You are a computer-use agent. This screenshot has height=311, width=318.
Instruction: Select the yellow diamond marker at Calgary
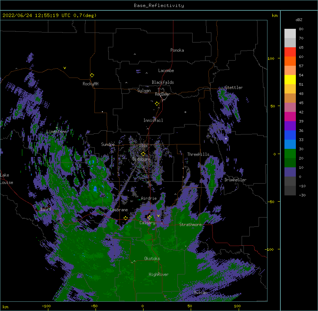click(149, 218)
